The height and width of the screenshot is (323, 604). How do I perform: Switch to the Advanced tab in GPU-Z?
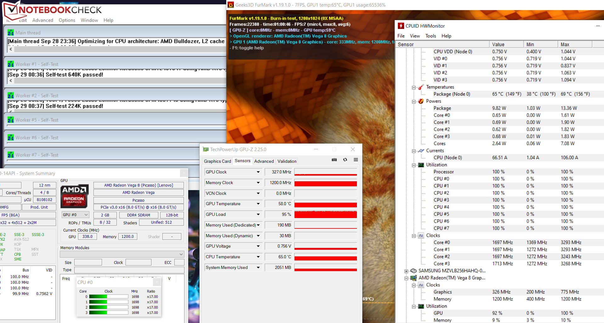point(264,161)
